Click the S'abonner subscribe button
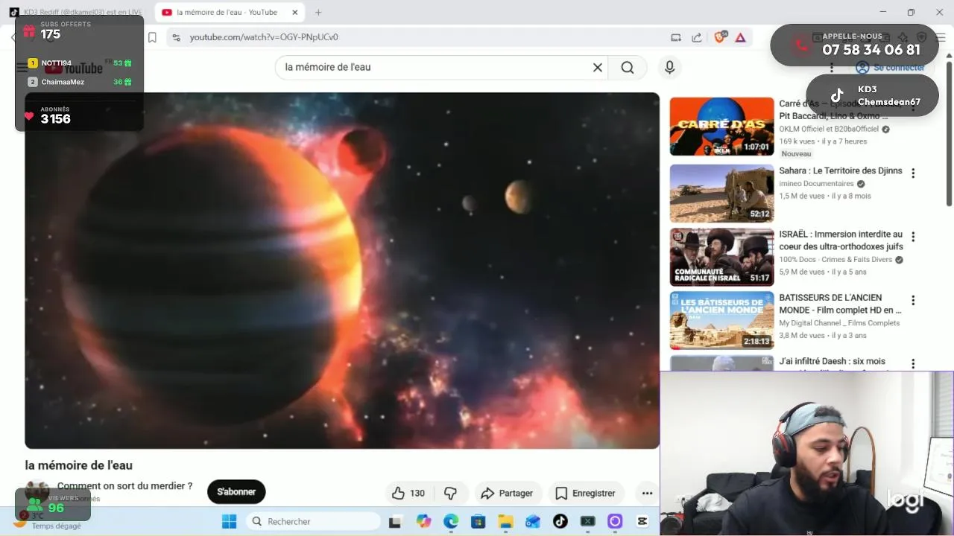Screen dimensions: 954x536 (x=236, y=491)
